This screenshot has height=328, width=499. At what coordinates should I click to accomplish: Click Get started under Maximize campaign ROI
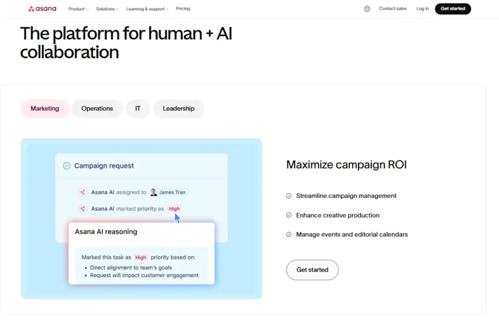pos(312,270)
